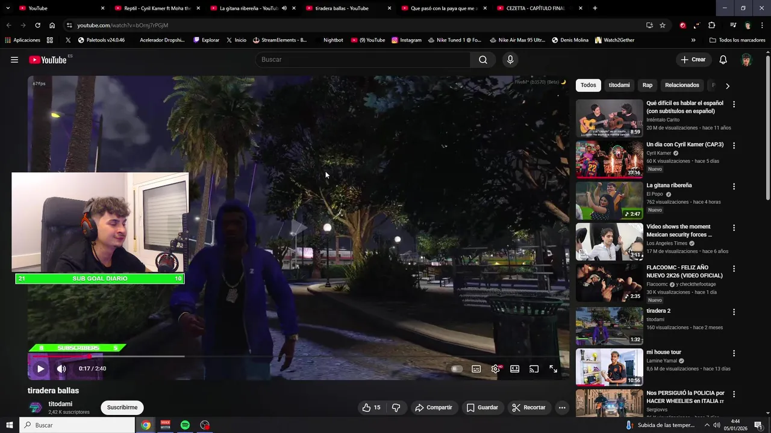
Task: Dislike the video
Action: point(396,407)
